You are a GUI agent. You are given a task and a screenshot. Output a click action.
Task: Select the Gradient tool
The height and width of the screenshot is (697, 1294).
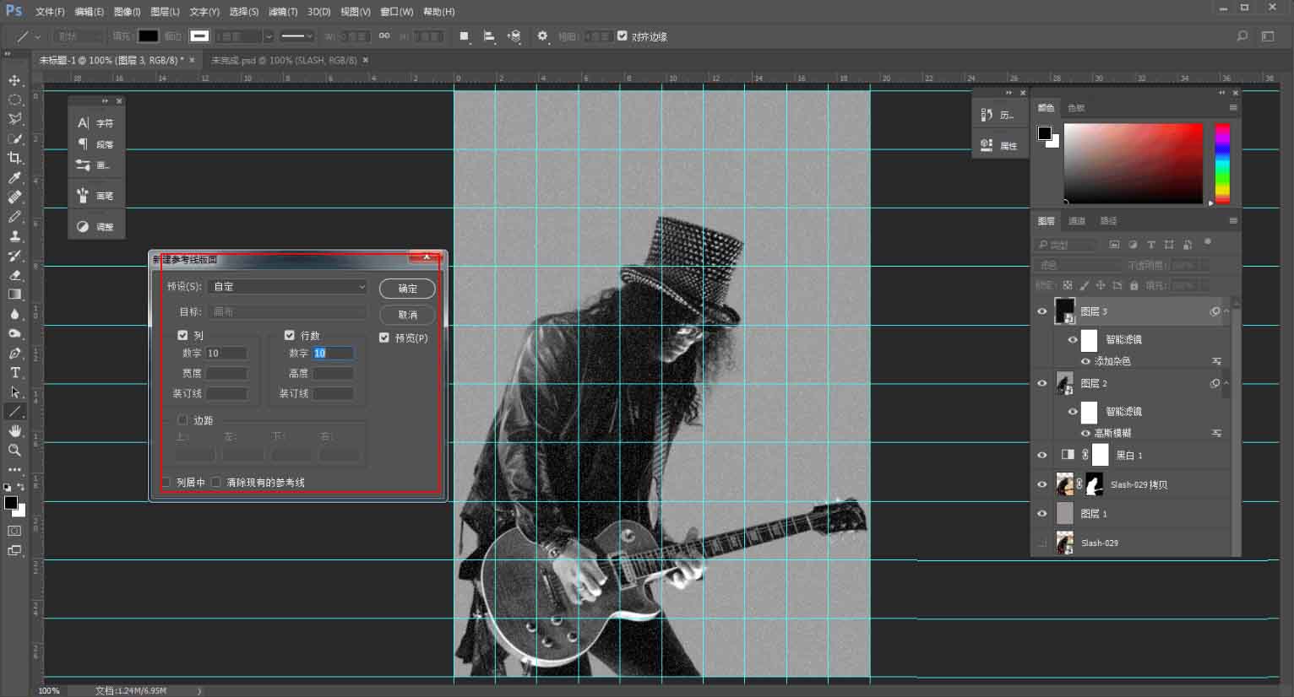click(14, 294)
